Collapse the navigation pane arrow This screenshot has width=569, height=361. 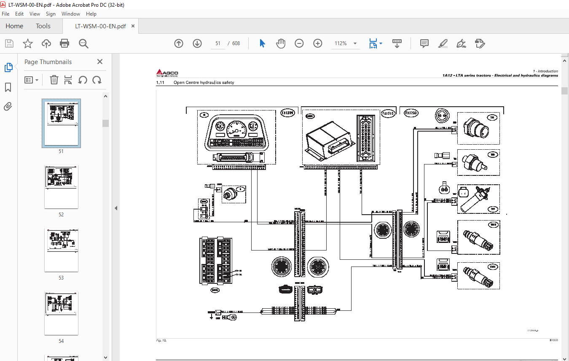click(116, 208)
